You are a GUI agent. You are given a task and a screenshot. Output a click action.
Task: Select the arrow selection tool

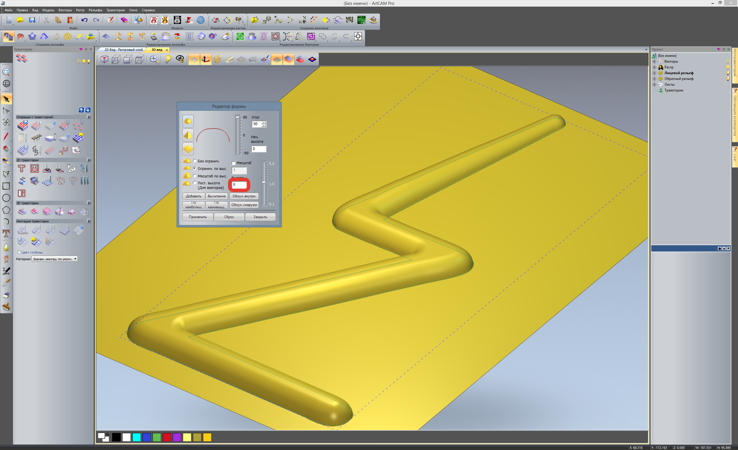tap(6, 99)
